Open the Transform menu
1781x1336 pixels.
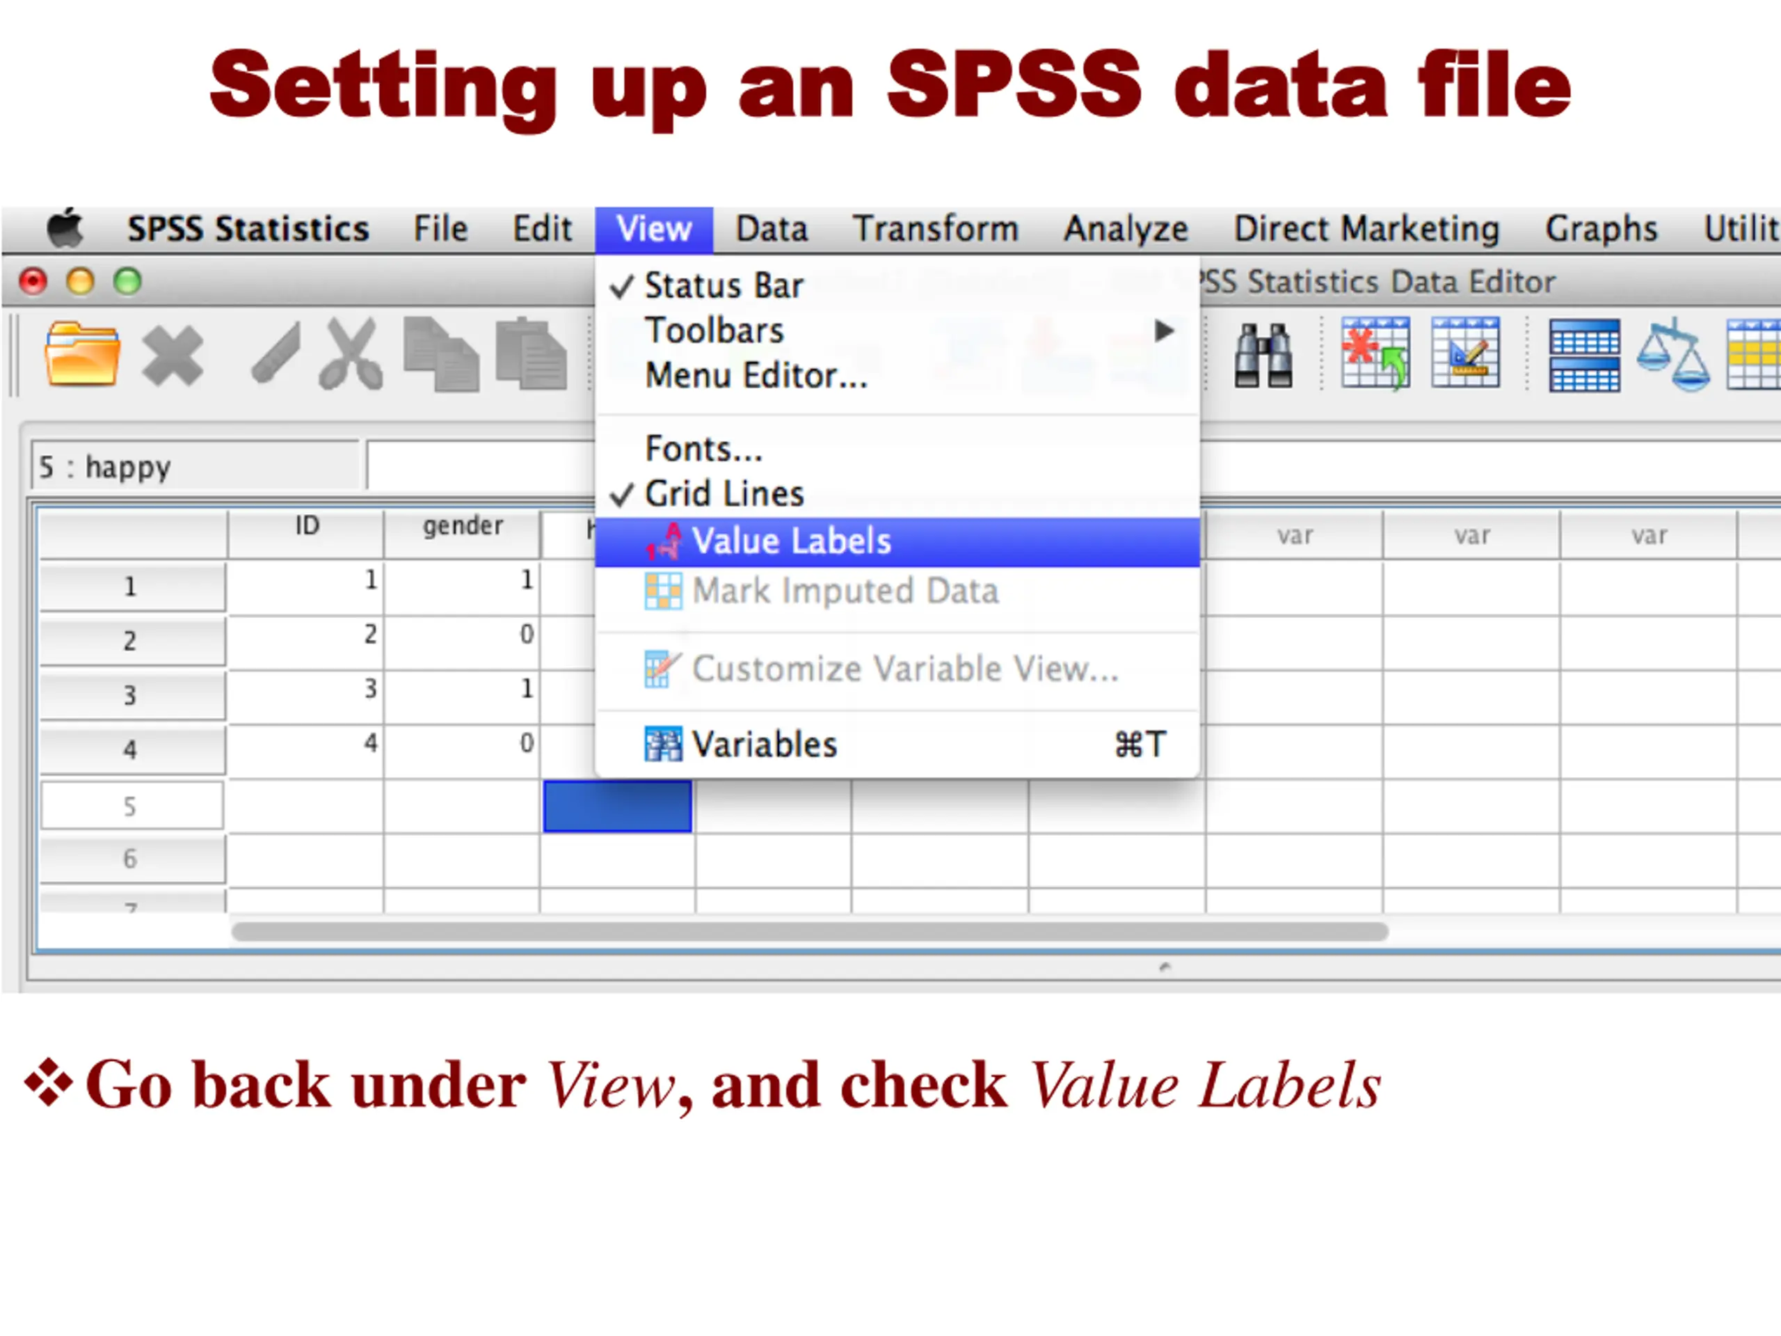[x=936, y=229]
